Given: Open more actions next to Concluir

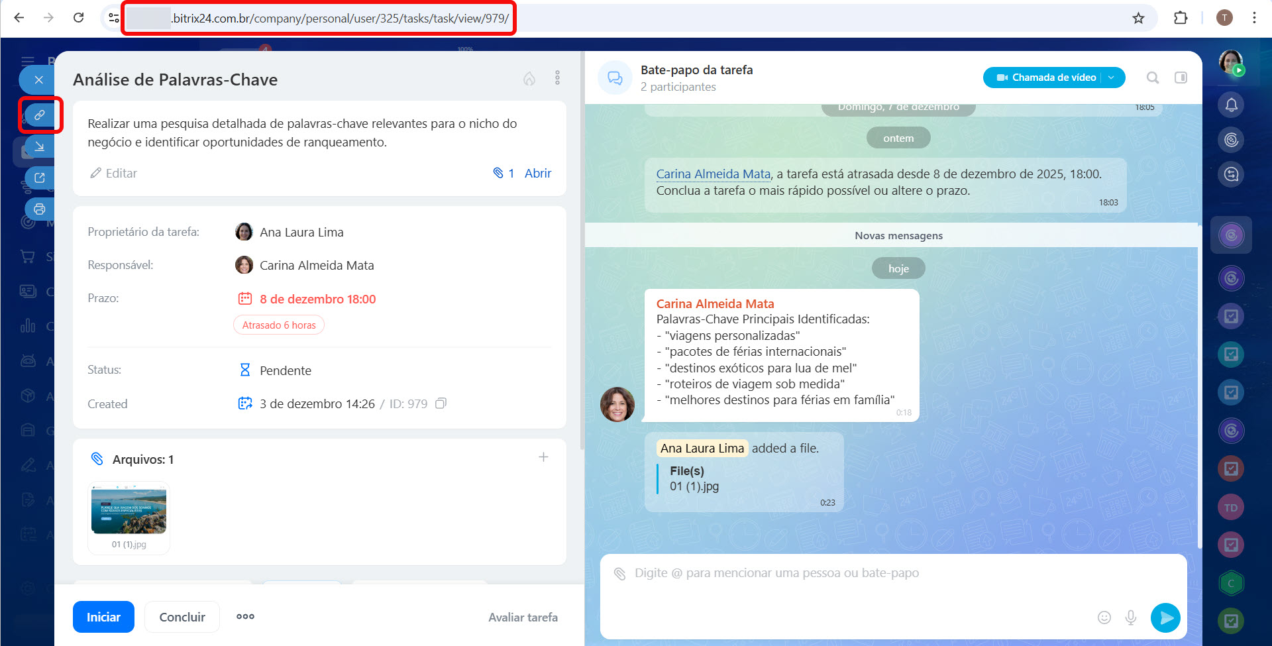Looking at the screenshot, I should 245,616.
